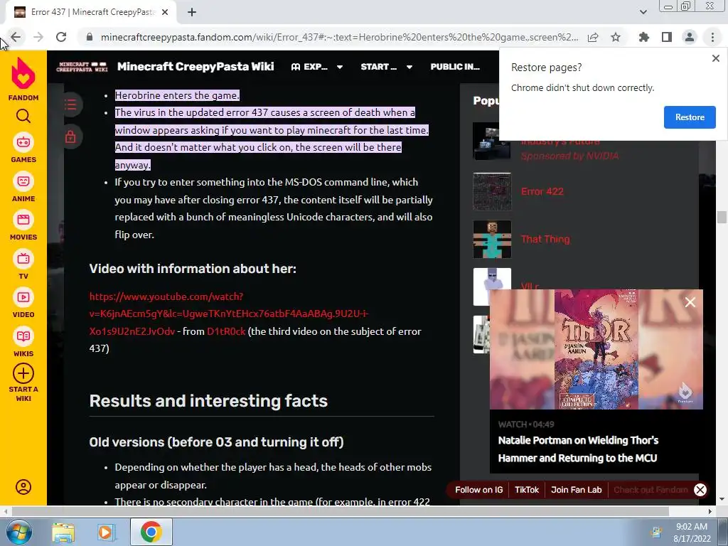Reload the page with the refresh icon

[x=61, y=37]
